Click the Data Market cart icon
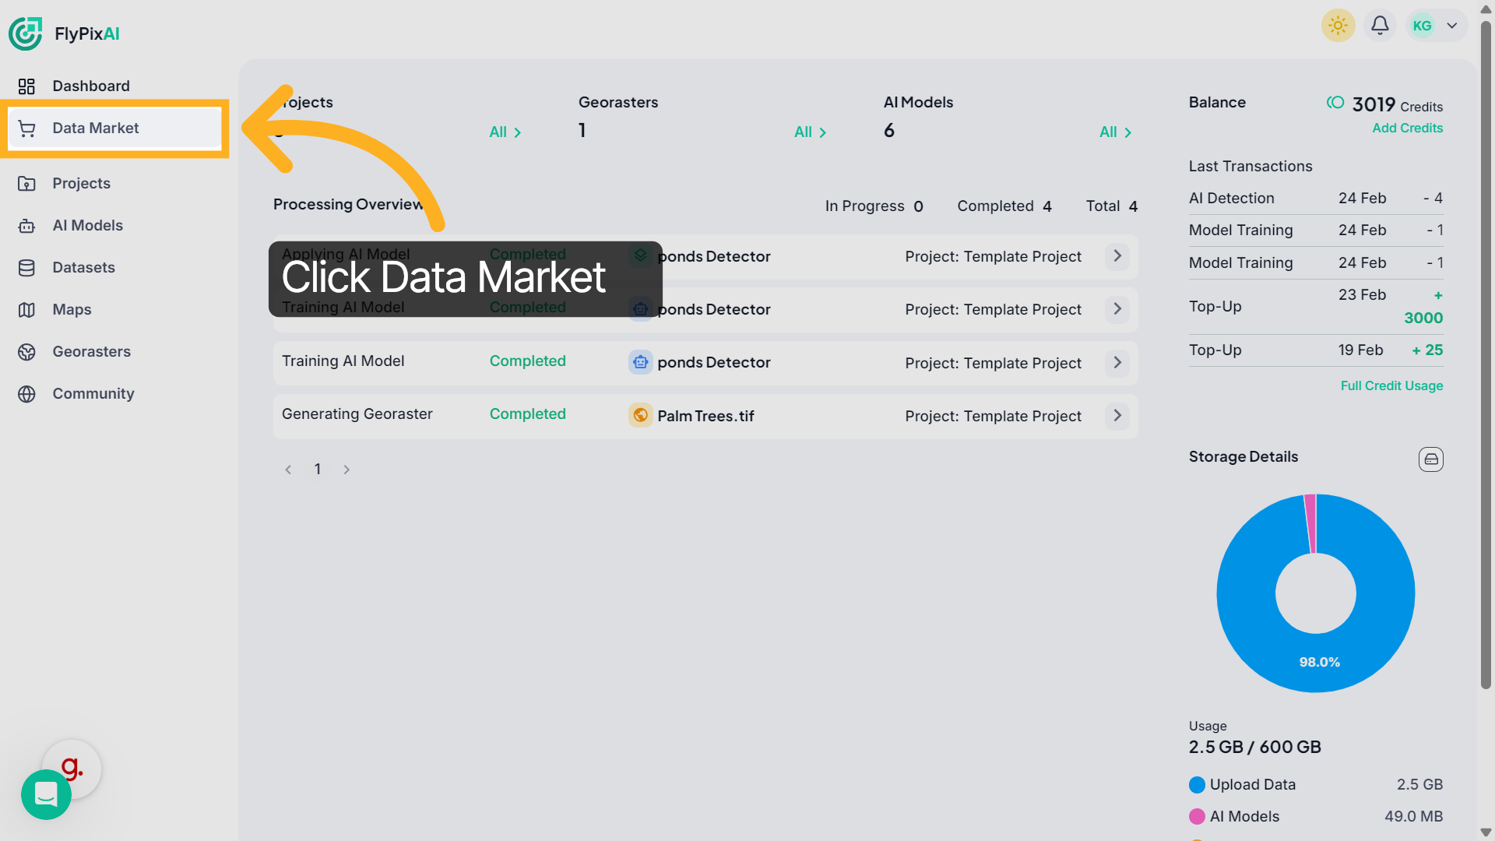The width and height of the screenshot is (1495, 841). (x=26, y=128)
